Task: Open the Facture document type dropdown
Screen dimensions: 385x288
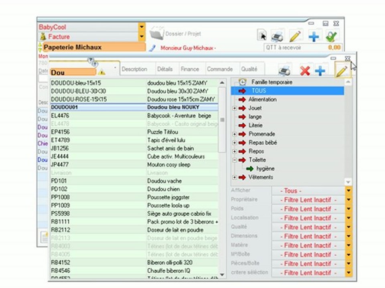Action: 142,37
